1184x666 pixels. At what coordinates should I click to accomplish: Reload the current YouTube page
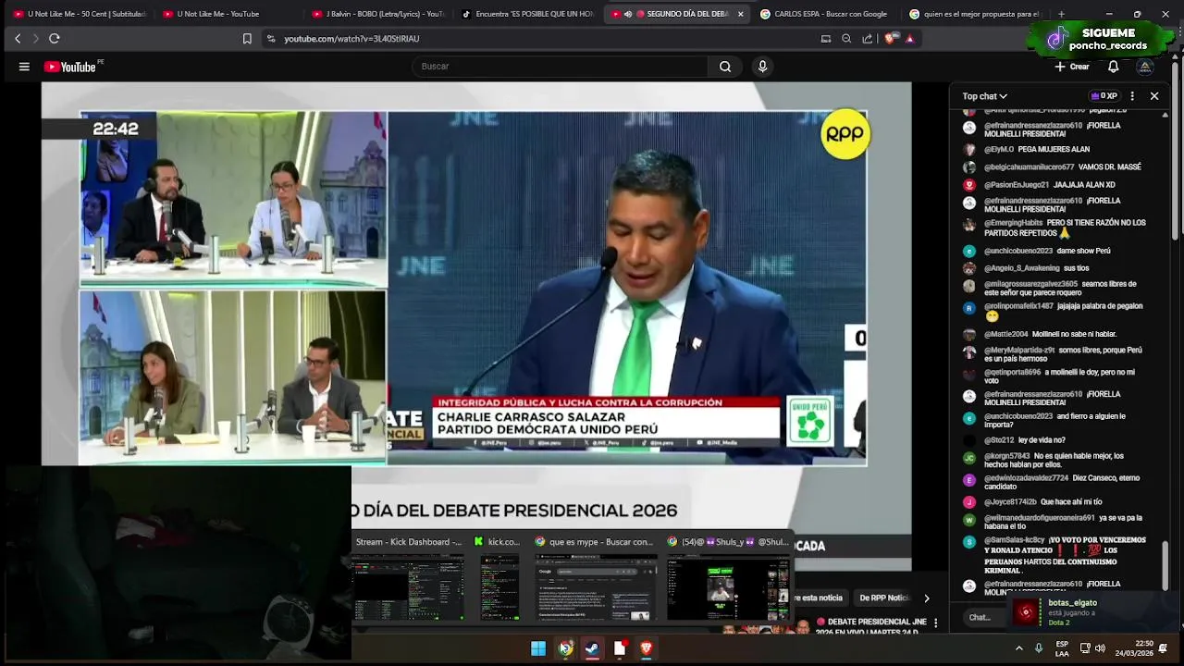[55, 39]
